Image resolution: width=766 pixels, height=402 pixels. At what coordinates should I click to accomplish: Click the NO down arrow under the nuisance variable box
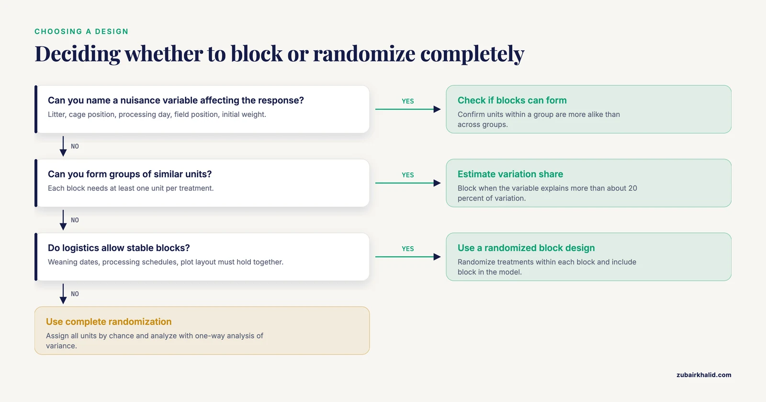click(63, 146)
